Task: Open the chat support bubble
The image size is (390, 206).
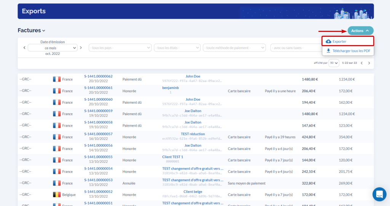Action: pyautogui.click(x=379, y=194)
